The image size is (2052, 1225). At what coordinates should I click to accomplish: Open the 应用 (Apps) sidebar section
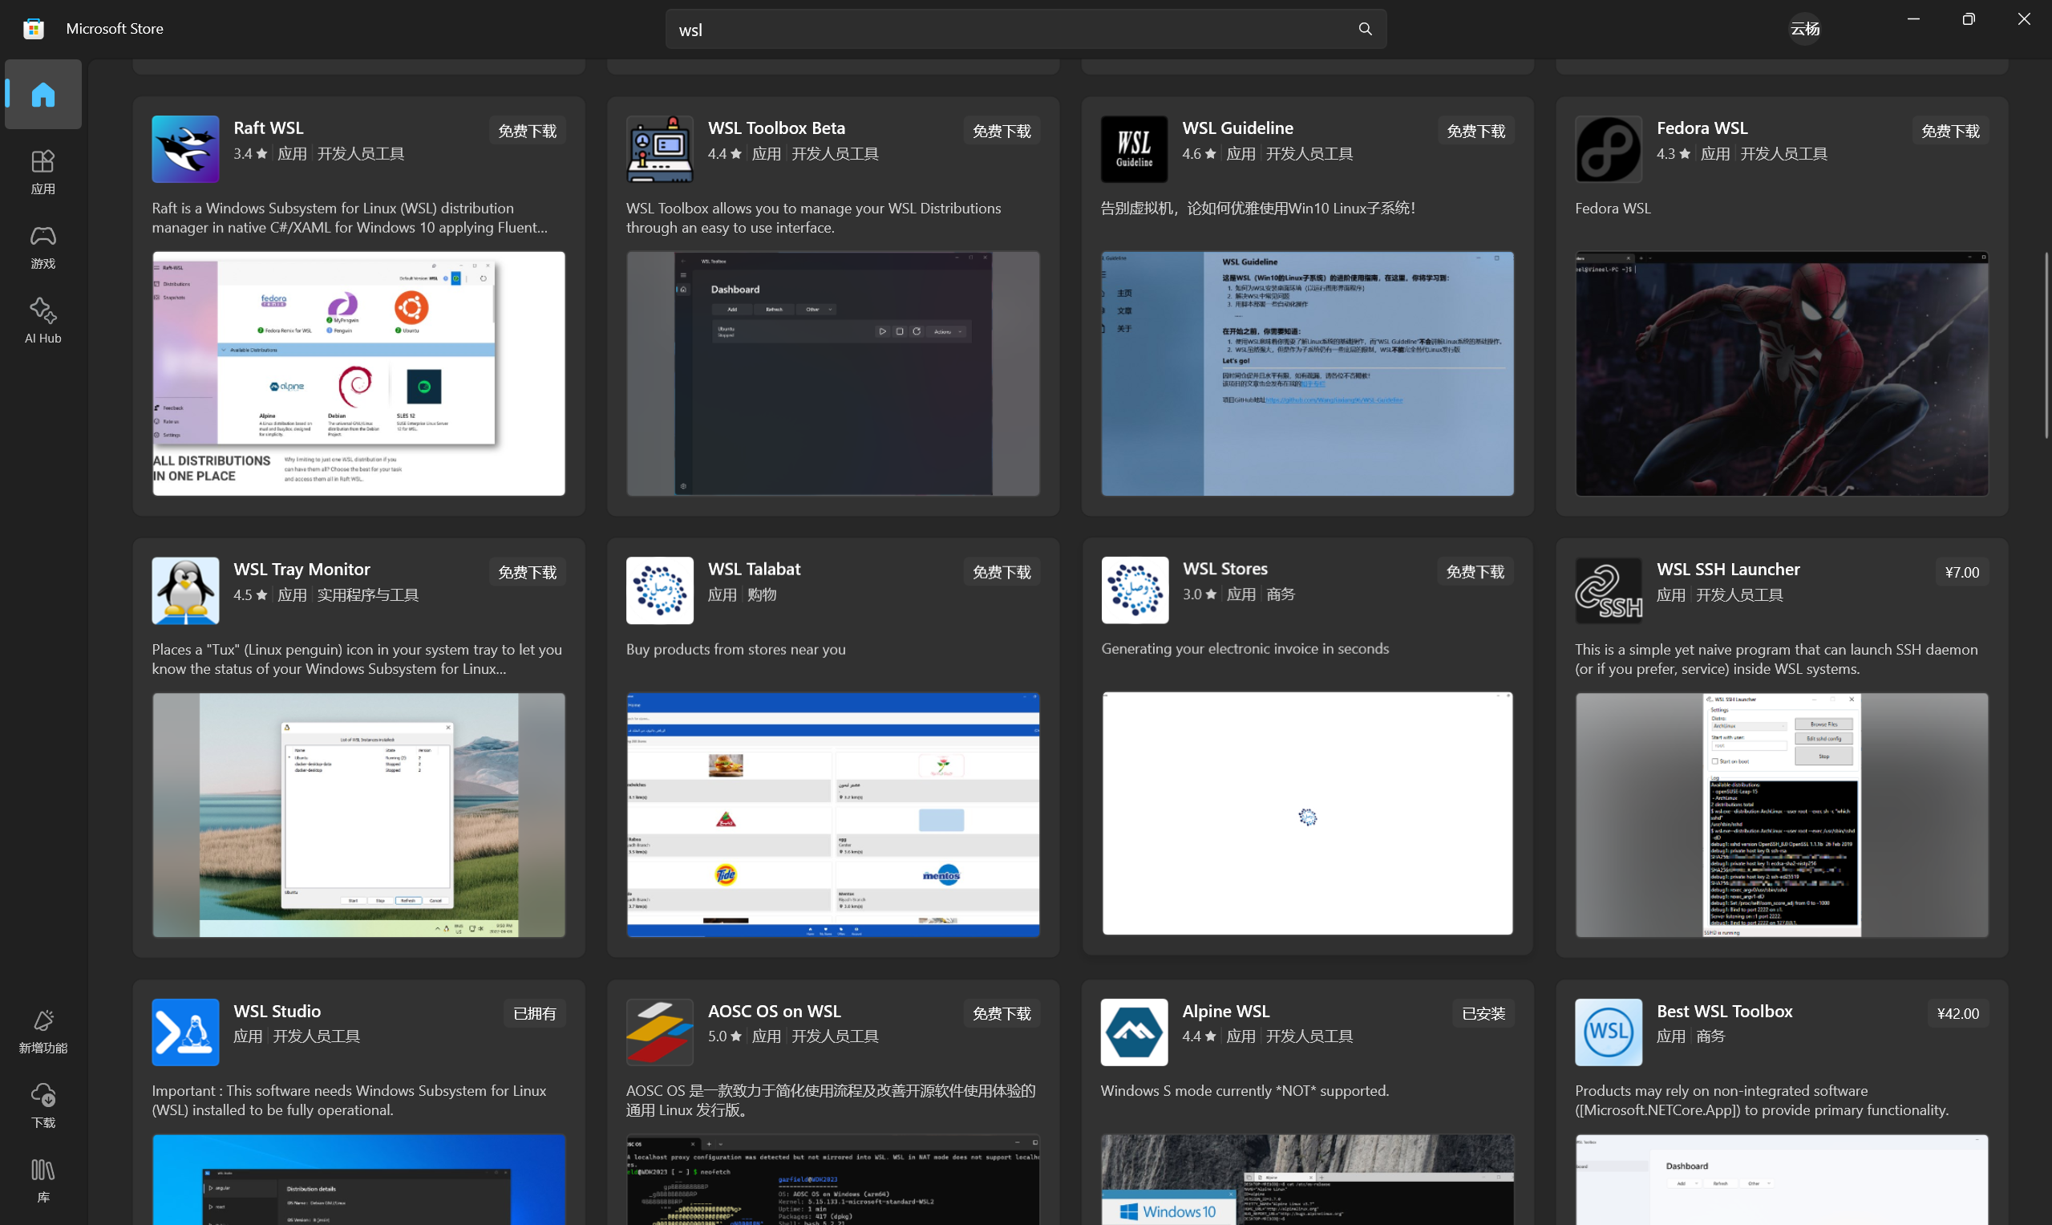coord(43,172)
